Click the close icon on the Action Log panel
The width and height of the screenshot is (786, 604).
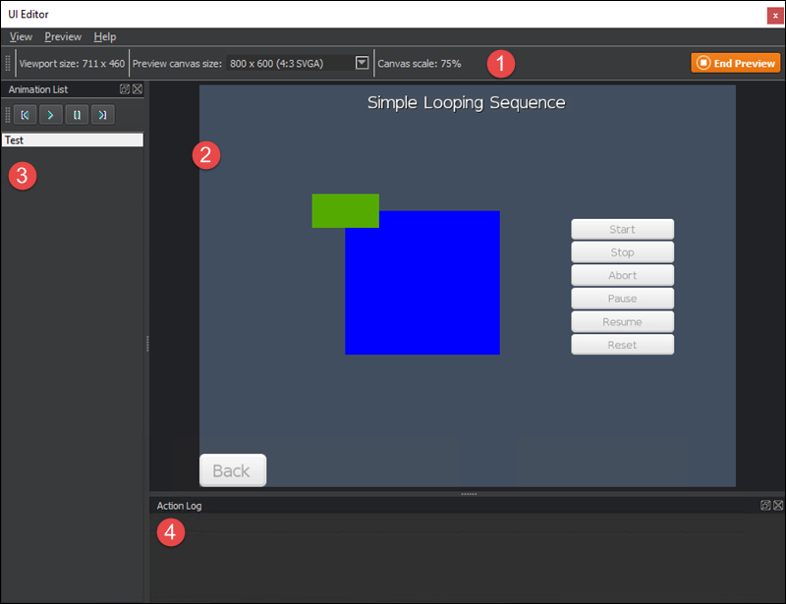point(777,505)
